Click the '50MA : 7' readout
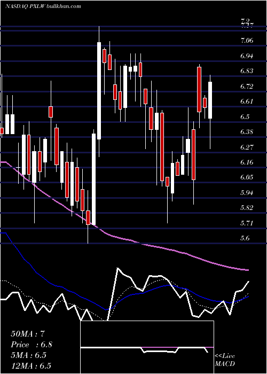The width and height of the screenshot is (267, 374). click(28, 334)
